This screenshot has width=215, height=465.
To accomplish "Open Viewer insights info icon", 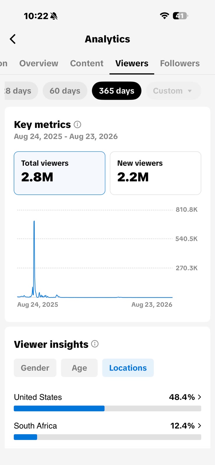I will click(95, 344).
